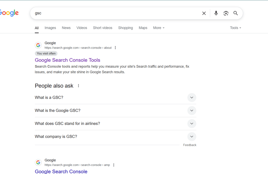Click the Google logo
Viewport: 268px width, 174px height.
[9, 13]
